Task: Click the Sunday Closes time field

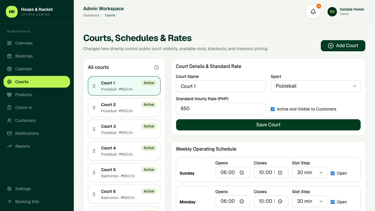Action: 271,173
